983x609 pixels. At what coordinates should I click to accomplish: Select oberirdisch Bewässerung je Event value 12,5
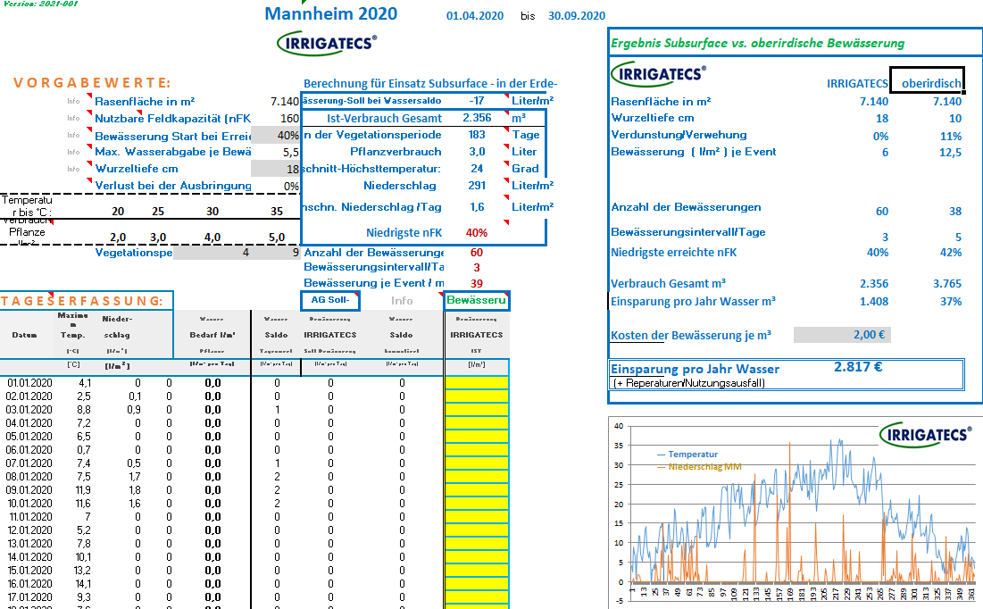click(x=950, y=153)
